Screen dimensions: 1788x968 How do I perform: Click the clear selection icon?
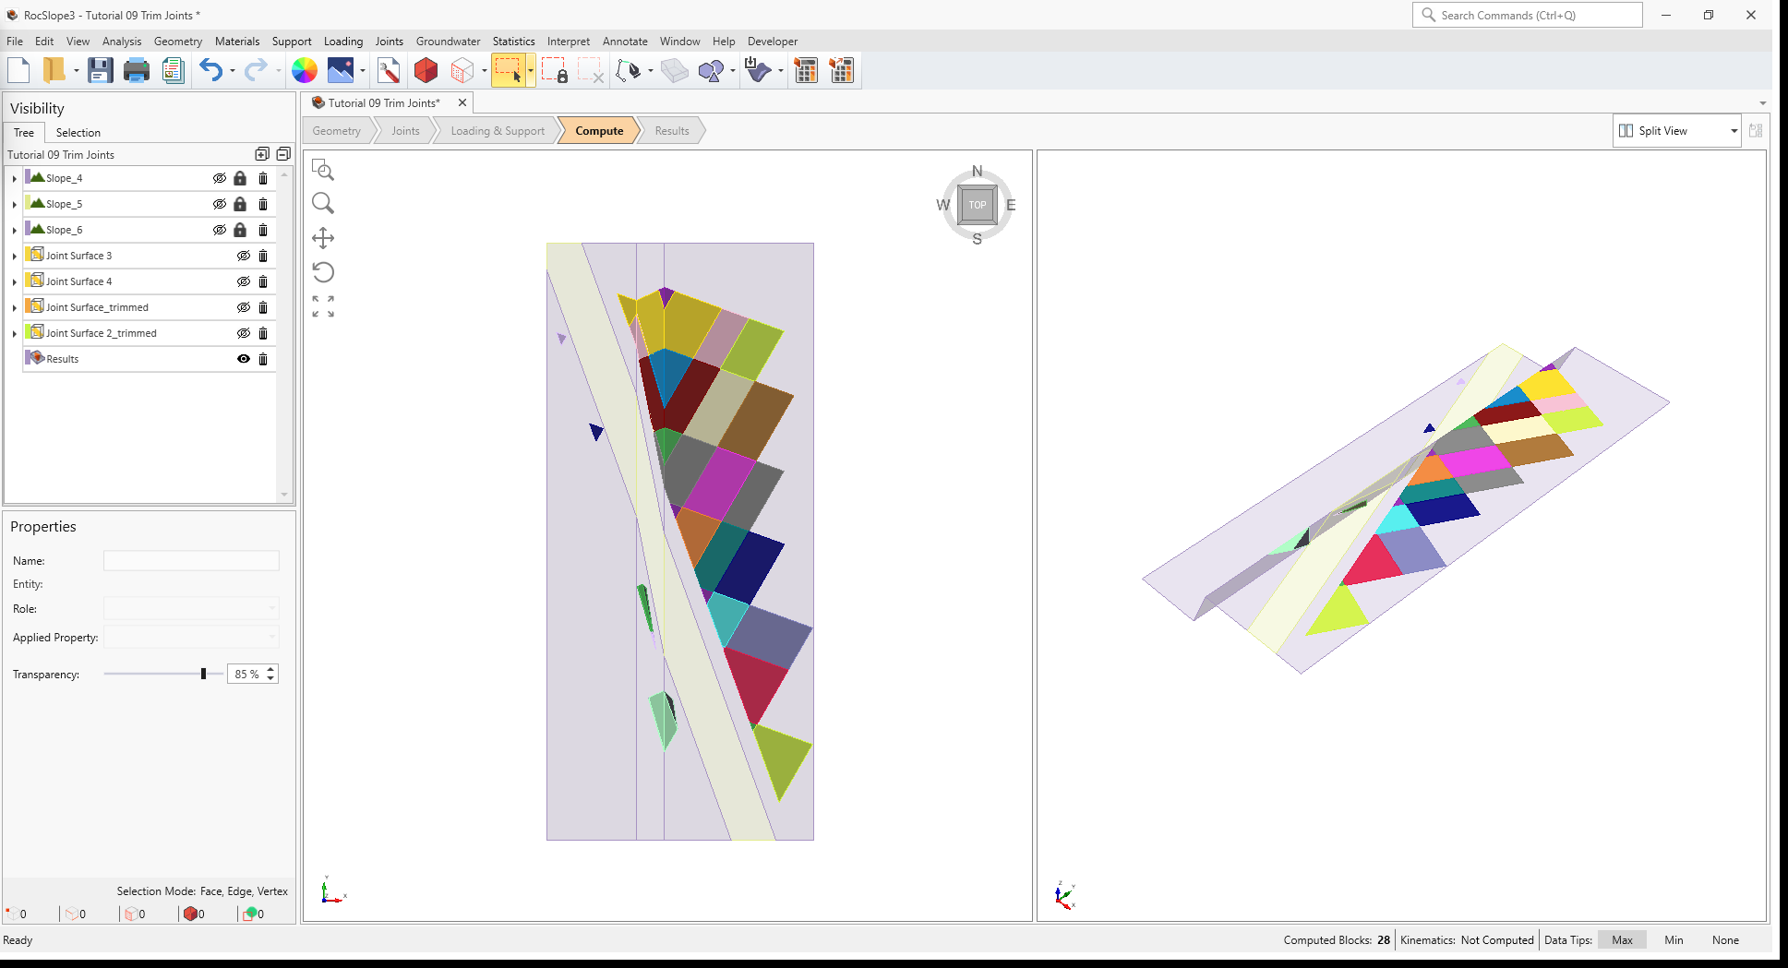[x=591, y=70]
